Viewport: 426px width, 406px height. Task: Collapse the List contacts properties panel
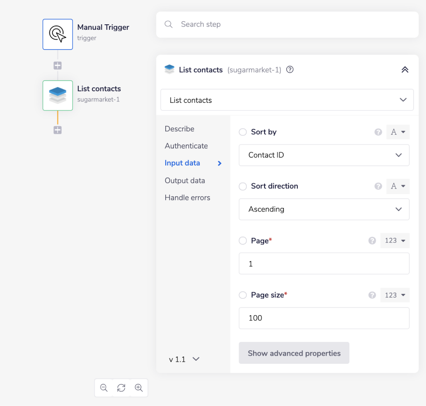[x=405, y=70]
